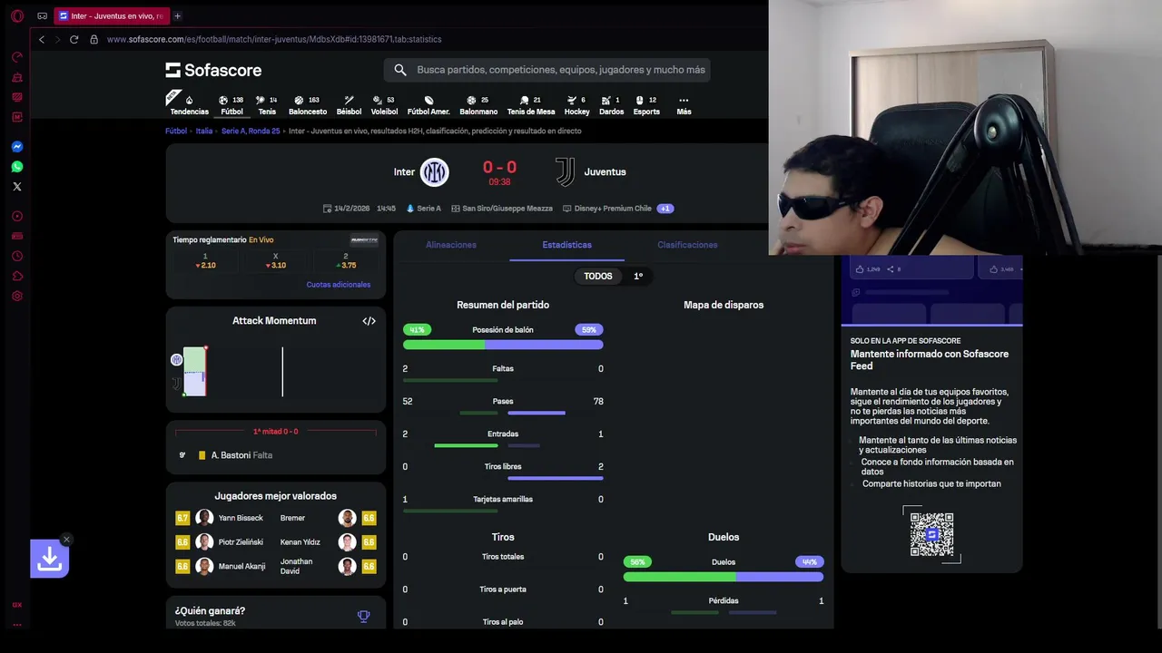Select the 1º half period filter
1162x653 pixels.
[638, 276]
